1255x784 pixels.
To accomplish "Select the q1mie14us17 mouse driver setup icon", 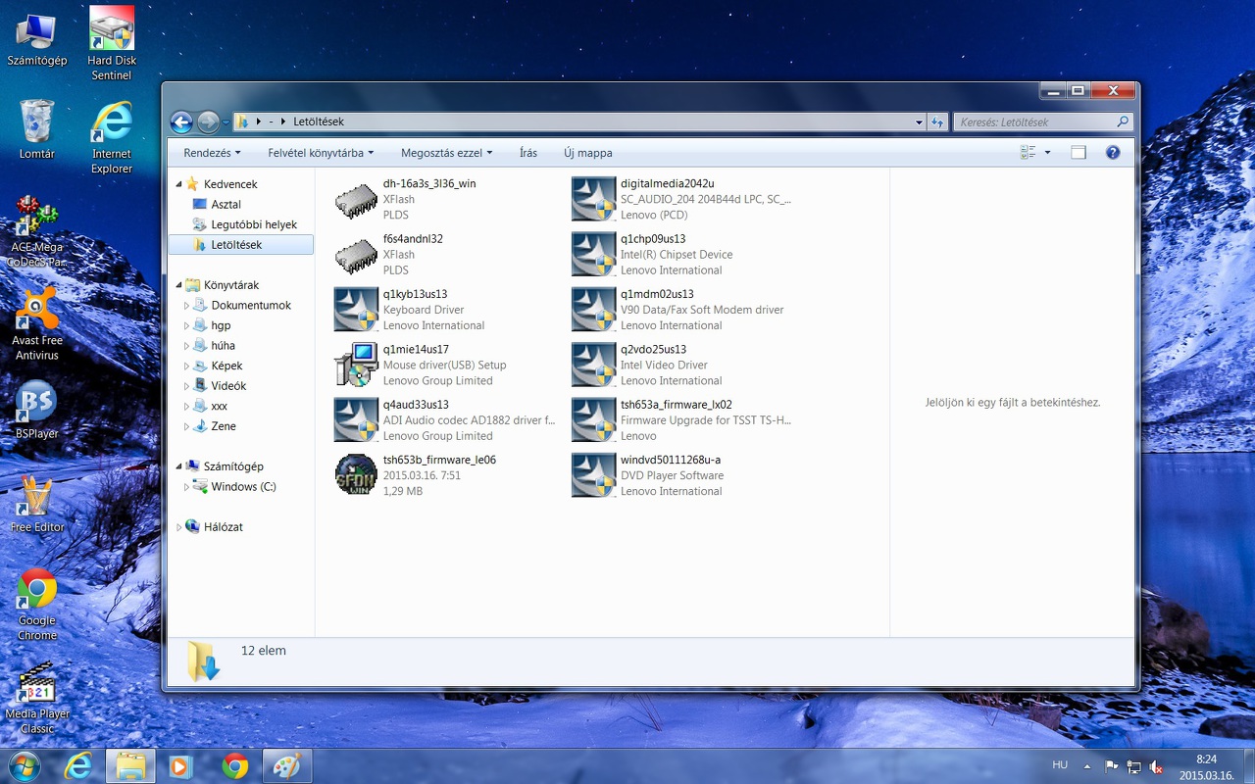I will click(356, 365).
